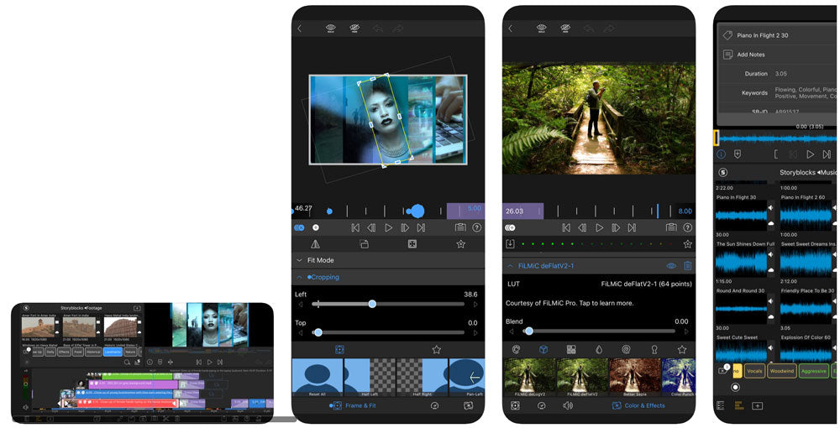
Task: Tap the Storyblocks logo in music library
Action: pos(722,172)
